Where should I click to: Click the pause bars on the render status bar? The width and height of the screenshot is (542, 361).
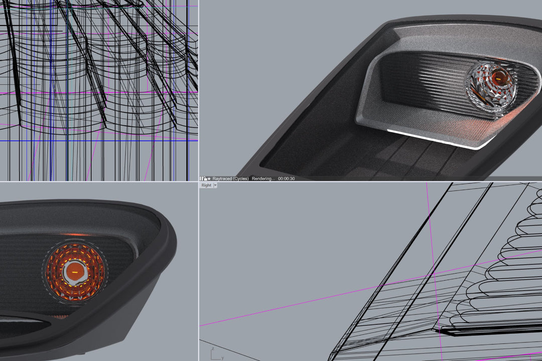[x=200, y=178]
